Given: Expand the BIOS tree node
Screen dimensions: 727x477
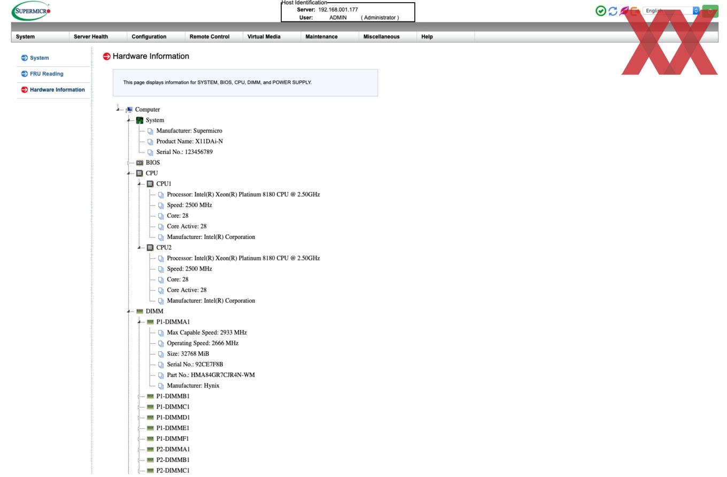Looking at the screenshot, I should [129, 163].
